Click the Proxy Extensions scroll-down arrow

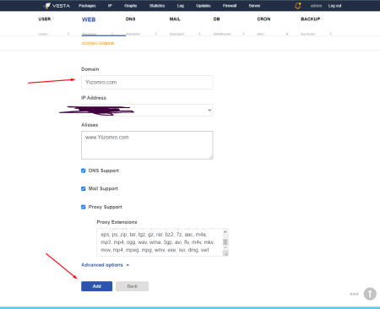(x=225, y=247)
